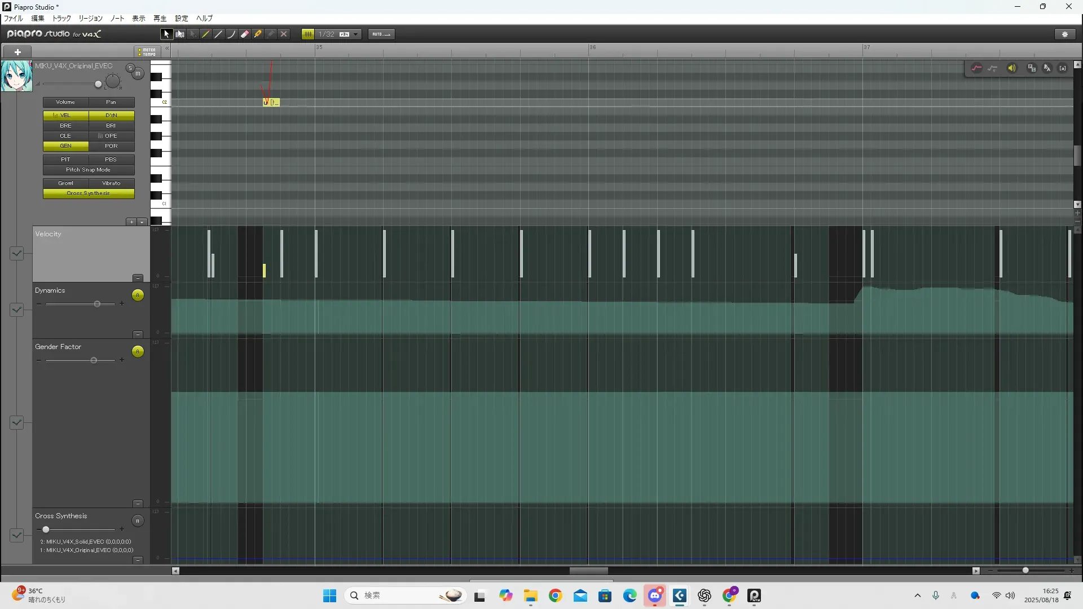Toggle the pitch curve display icon
Screen dimensions: 1083x609
[x=976, y=68]
